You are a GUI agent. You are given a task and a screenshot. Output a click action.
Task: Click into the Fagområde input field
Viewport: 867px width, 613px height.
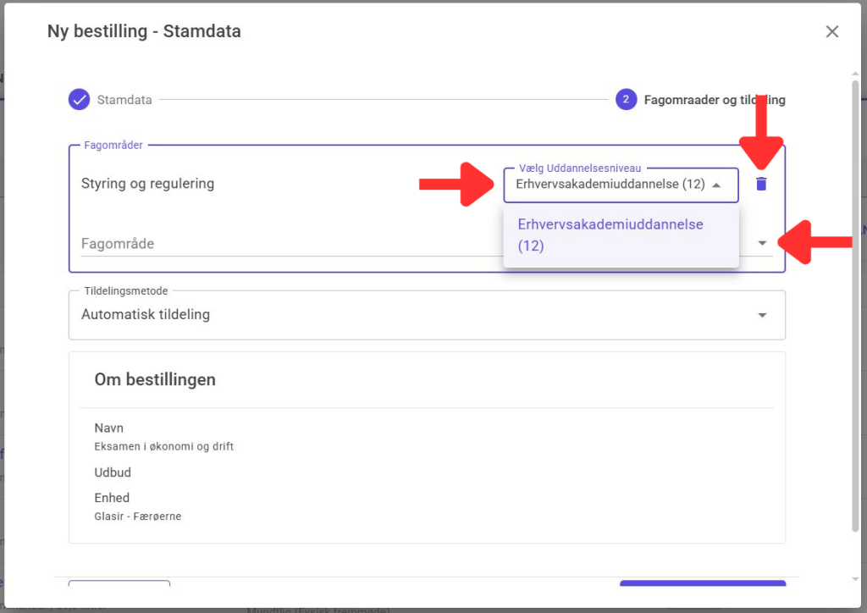click(x=279, y=244)
